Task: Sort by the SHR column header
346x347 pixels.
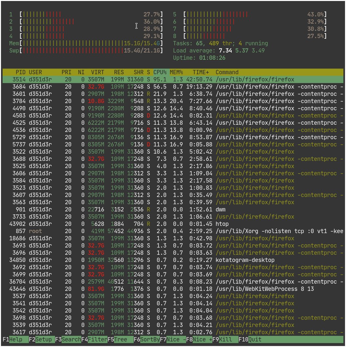Action: [139, 72]
